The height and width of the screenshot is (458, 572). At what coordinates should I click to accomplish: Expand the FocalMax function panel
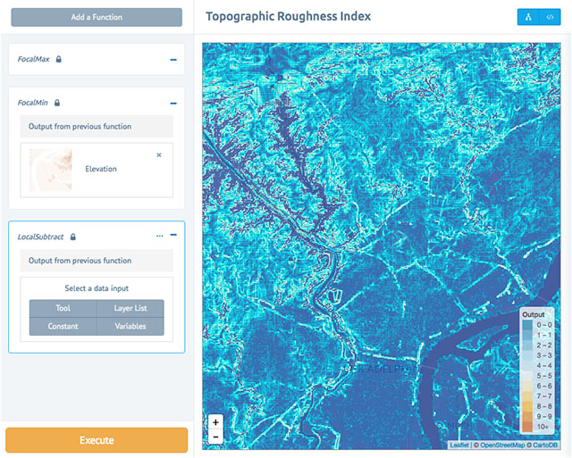pyautogui.click(x=173, y=59)
